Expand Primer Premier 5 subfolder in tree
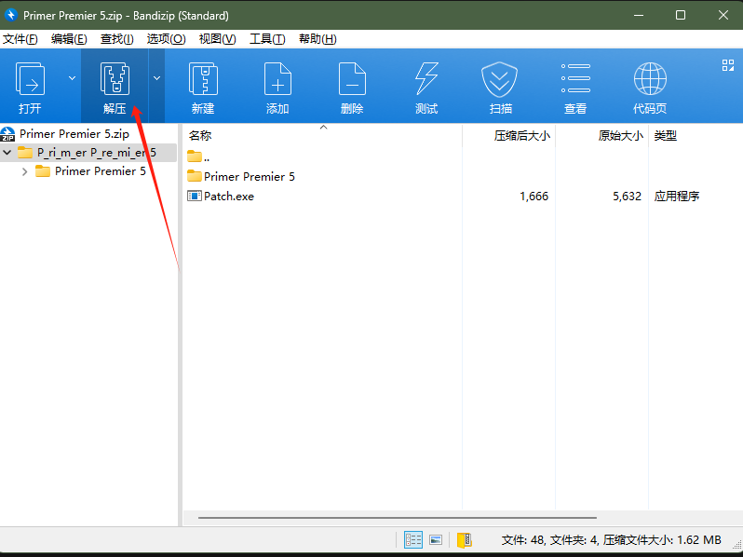 point(24,171)
